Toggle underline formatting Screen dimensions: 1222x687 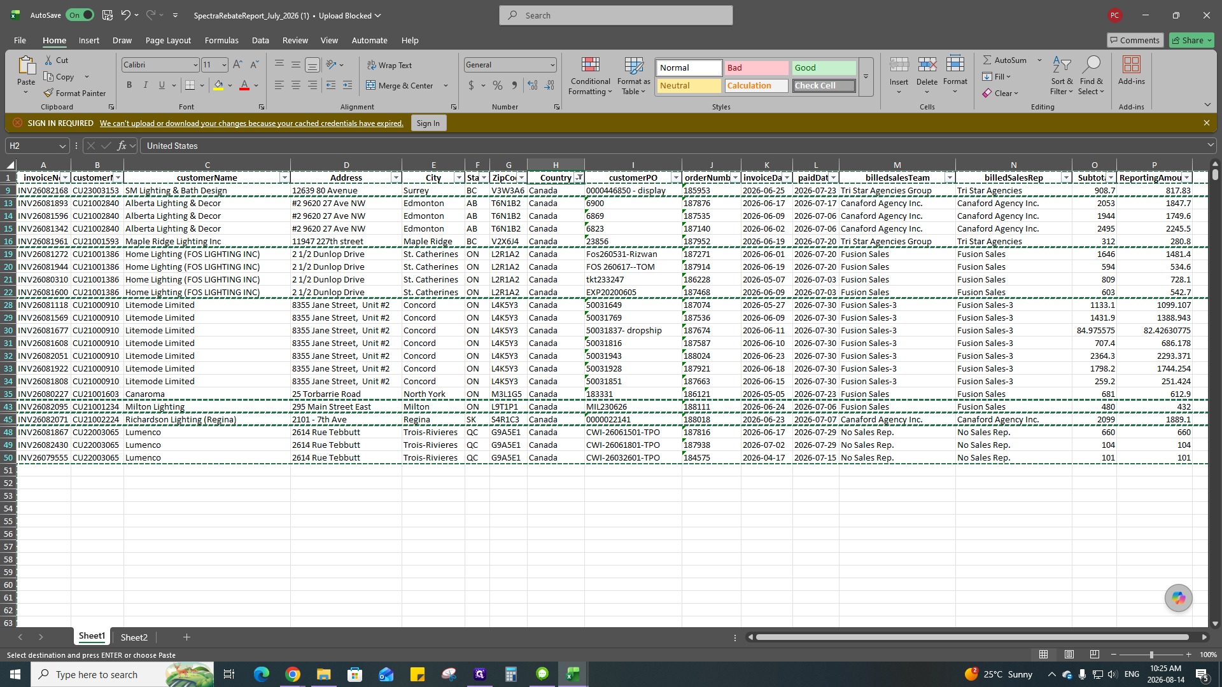click(x=162, y=85)
